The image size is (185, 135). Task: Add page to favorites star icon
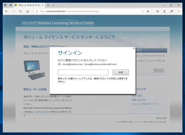pos(148,11)
